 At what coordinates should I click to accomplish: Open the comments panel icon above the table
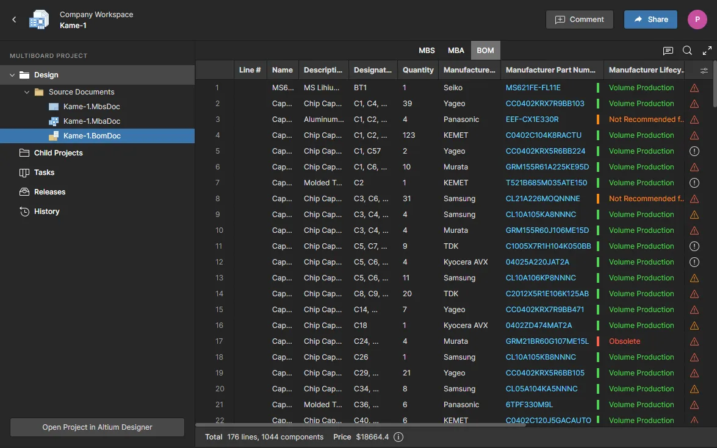(x=668, y=51)
